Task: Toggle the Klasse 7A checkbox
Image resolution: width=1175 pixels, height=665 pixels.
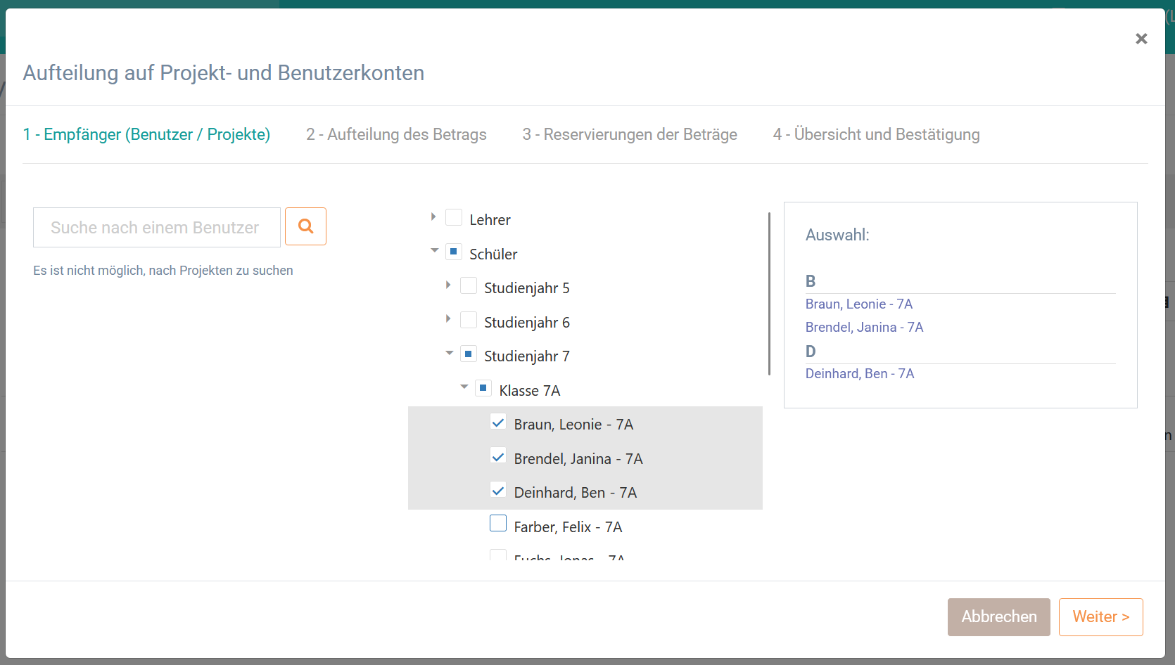Action: click(483, 388)
